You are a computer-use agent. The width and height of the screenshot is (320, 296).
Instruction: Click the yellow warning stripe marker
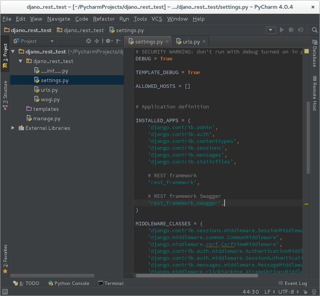point(307,204)
